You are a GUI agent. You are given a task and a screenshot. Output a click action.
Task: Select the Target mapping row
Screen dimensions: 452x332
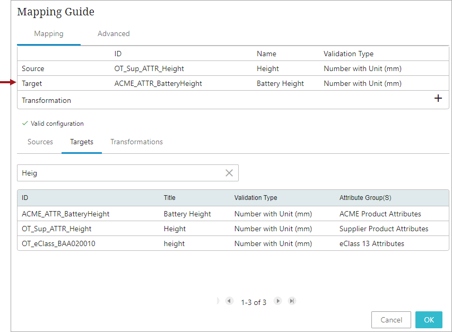tap(32, 83)
